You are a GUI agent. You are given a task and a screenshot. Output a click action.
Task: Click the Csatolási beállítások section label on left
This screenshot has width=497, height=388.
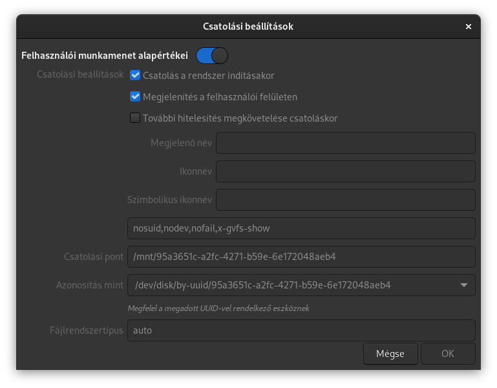tap(80, 74)
